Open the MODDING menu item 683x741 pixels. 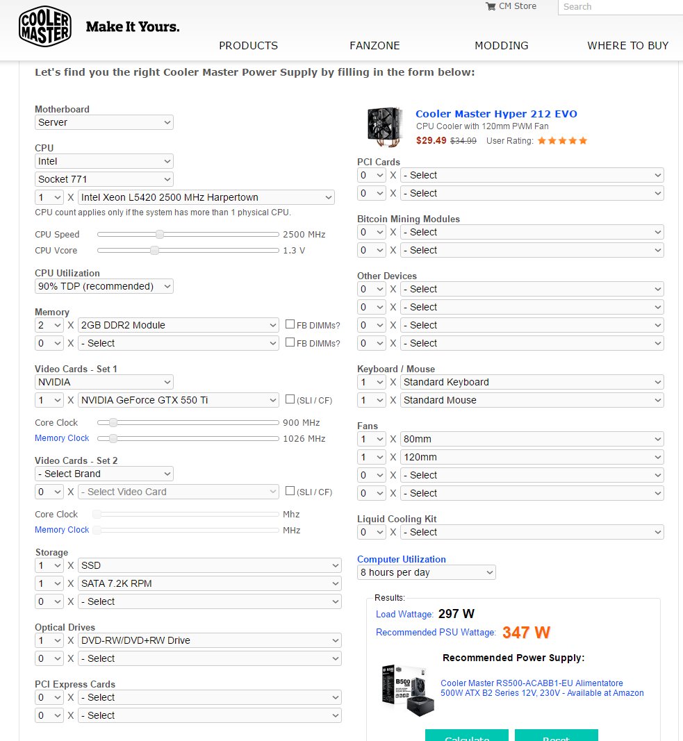(x=502, y=46)
